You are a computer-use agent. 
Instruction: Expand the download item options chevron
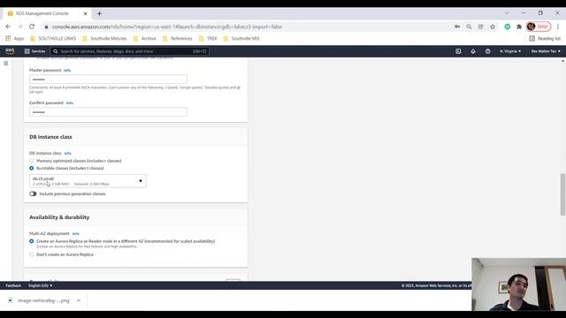coord(79,300)
